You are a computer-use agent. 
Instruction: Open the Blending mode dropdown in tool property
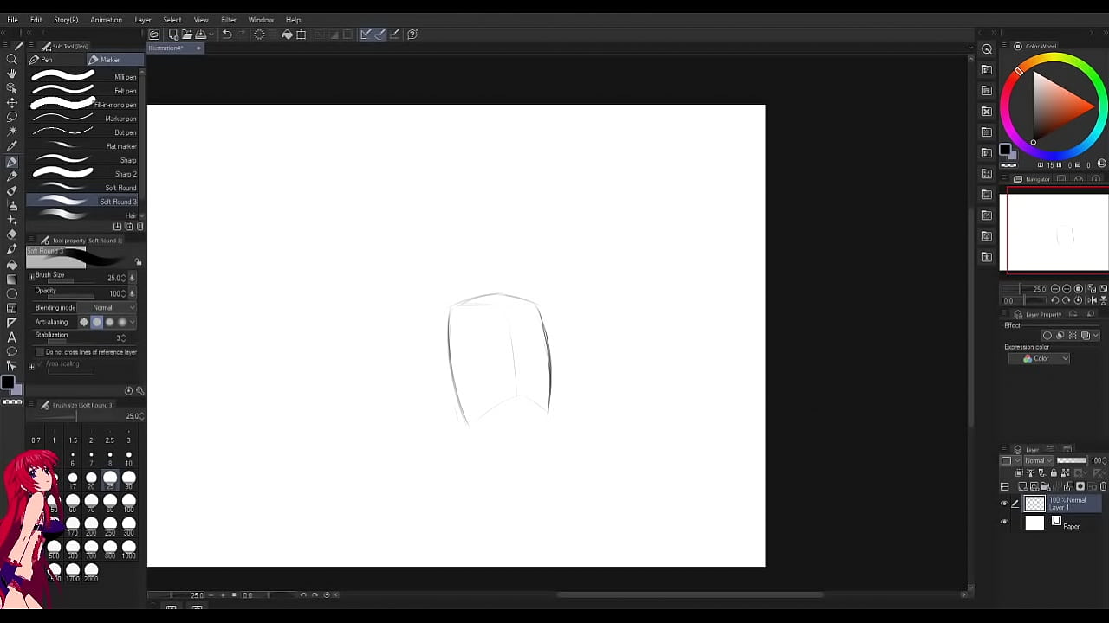coord(113,308)
